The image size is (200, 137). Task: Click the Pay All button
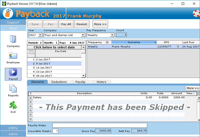pos(66,24)
